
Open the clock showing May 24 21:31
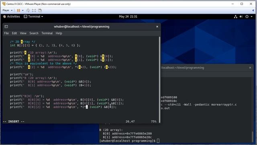(x=128, y=17)
